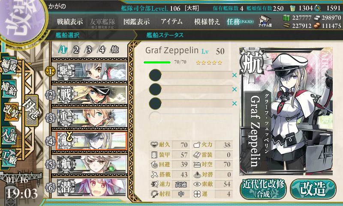This screenshot has width=343, height=206.
Task: Return to 母港 home port button
Action: (x=31, y=111)
